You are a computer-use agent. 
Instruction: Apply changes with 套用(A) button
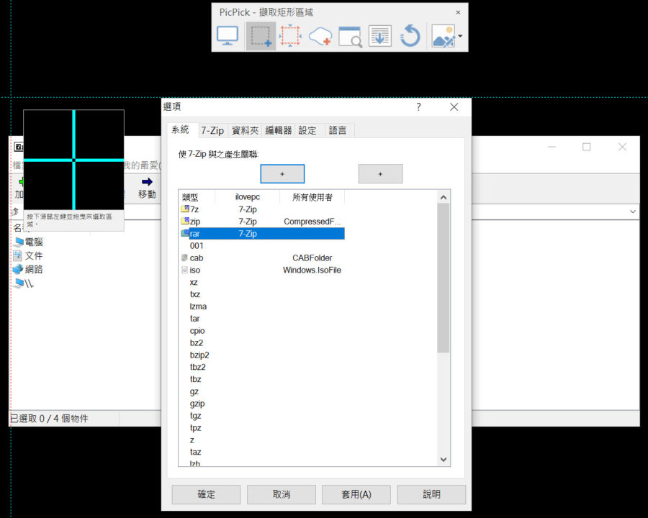(356, 494)
